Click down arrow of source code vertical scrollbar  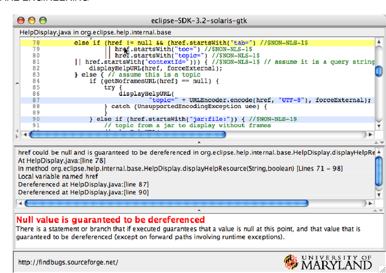click(x=379, y=126)
